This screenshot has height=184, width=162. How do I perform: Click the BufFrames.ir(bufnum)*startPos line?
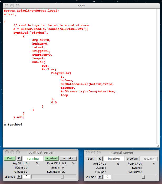(x=88, y=91)
